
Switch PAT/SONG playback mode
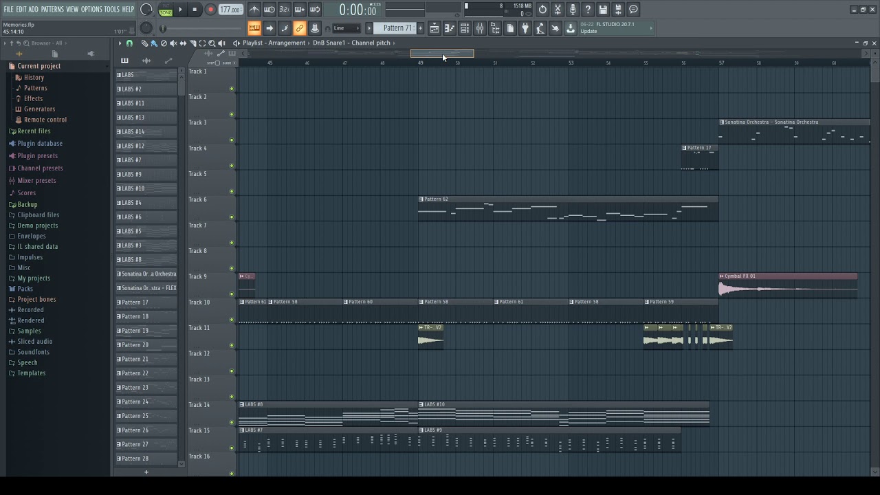click(166, 10)
